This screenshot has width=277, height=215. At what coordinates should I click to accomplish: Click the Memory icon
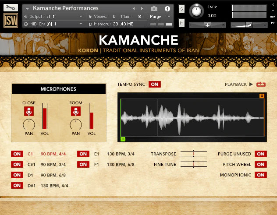point(90,24)
